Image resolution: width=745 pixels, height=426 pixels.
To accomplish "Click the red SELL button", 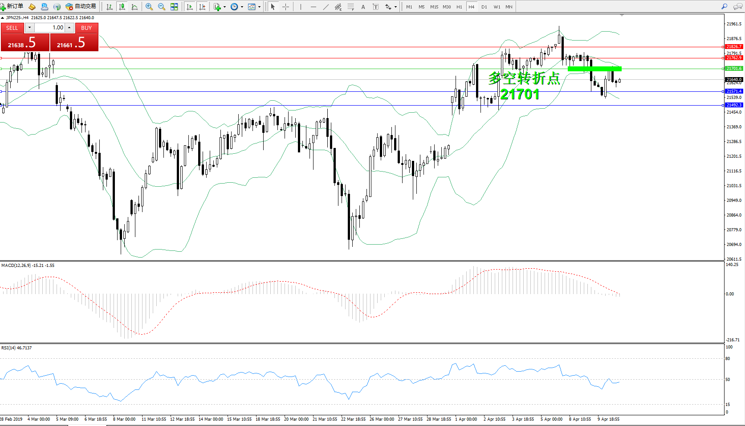I will coord(12,28).
